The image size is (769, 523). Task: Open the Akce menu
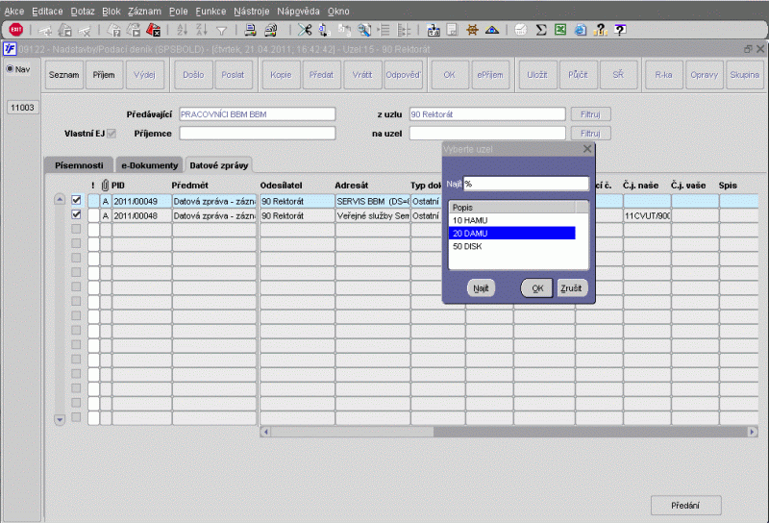(x=14, y=11)
